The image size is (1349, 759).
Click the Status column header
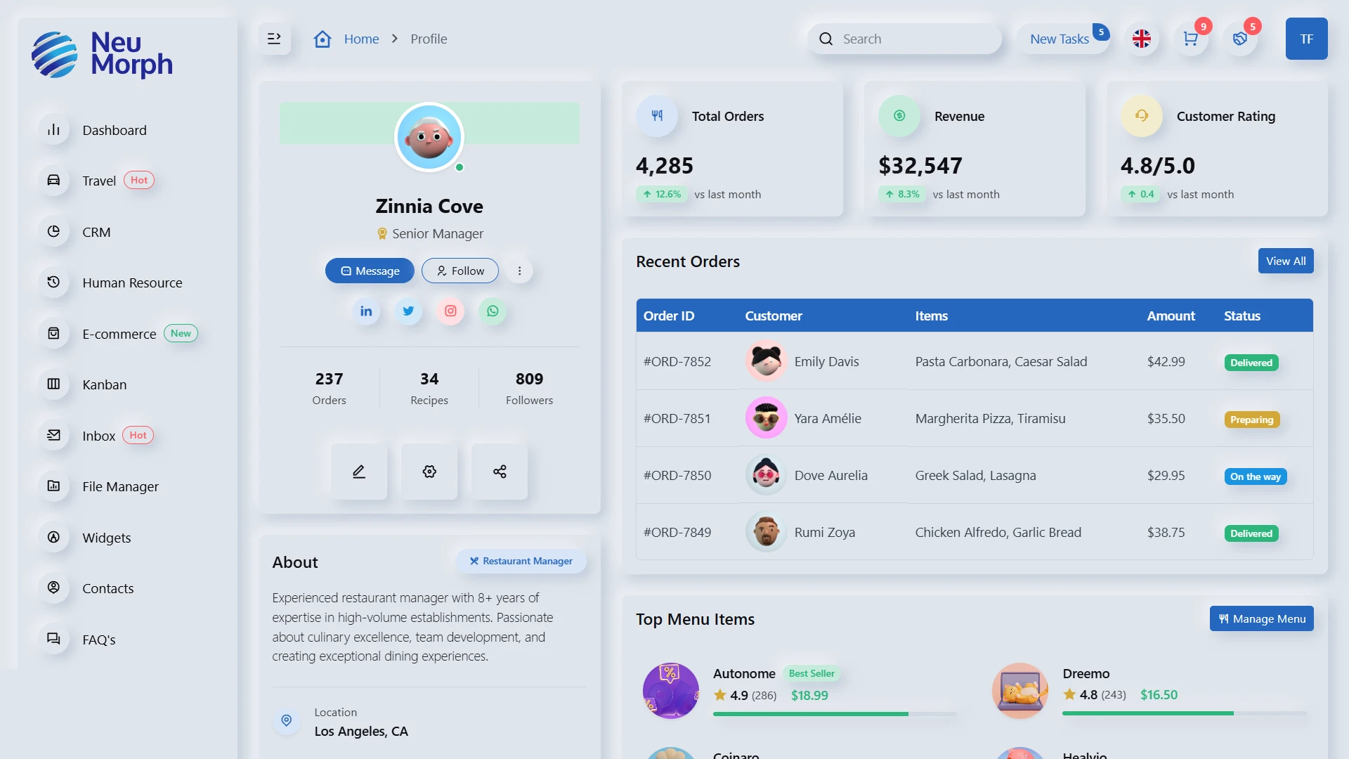pos(1242,316)
